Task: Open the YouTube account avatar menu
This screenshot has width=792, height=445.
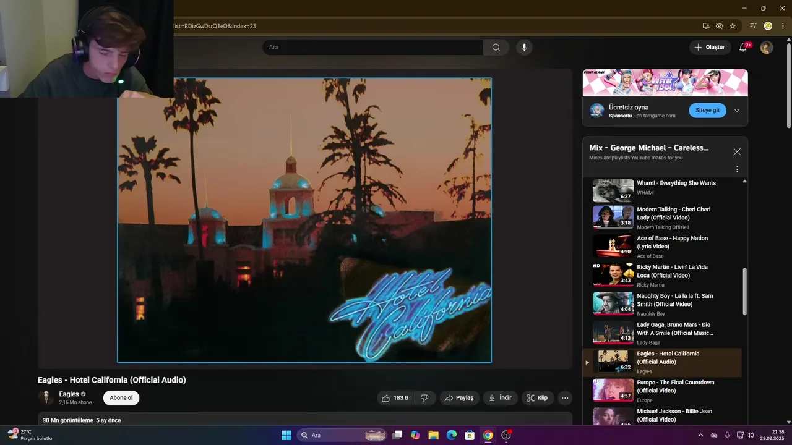Action: pyautogui.click(x=767, y=48)
